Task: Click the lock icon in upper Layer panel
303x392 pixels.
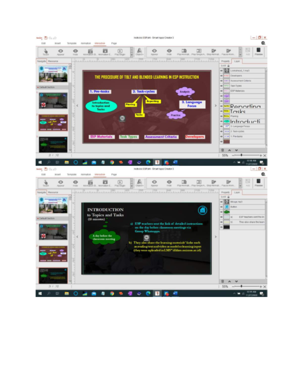Action: [x=228, y=66]
